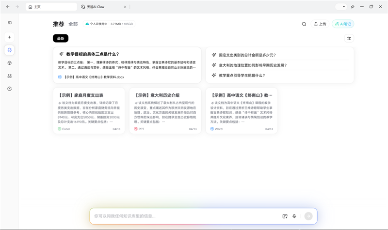Toggle the sidebar panel icon
The height and width of the screenshot is (230, 388).
pyautogui.click(x=10, y=23)
